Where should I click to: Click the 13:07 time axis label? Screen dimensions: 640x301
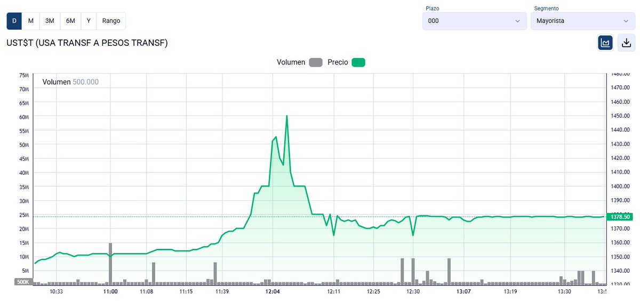(x=463, y=292)
